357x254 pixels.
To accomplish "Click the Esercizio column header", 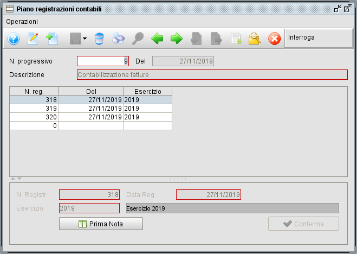I will click(x=147, y=91).
